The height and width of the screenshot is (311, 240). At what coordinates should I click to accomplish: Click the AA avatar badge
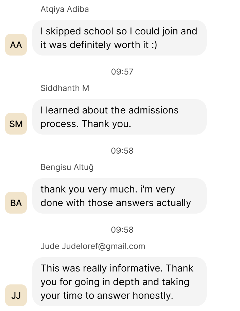[x=16, y=45]
